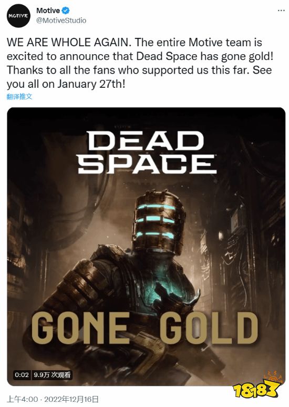This screenshot has width=289, height=407.
Task: Click the 翻译推文 translate tweet link
Action: click(19, 97)
